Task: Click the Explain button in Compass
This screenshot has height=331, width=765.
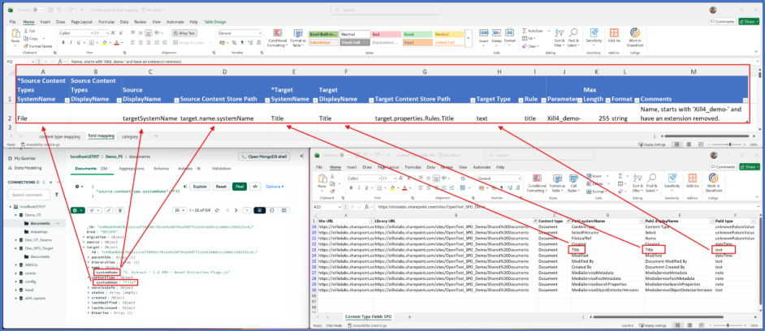Action: [200, 187]
